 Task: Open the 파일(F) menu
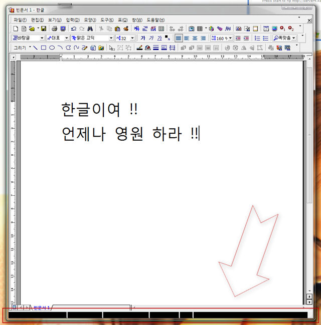pyautogui.click(x=20, y=20)
